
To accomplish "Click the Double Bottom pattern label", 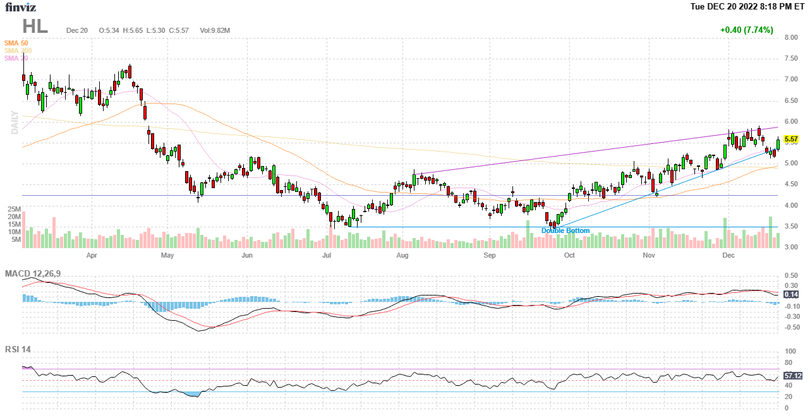I will click(565, 231).
